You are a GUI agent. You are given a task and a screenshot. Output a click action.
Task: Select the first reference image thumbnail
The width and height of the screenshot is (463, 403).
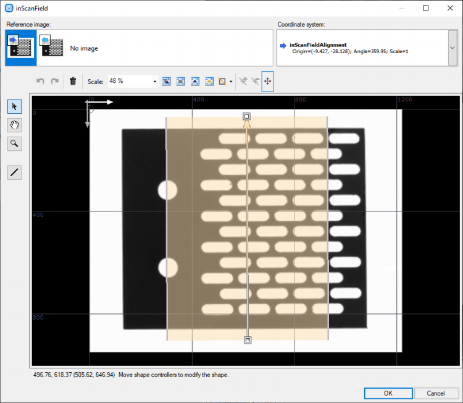[20, 48]
